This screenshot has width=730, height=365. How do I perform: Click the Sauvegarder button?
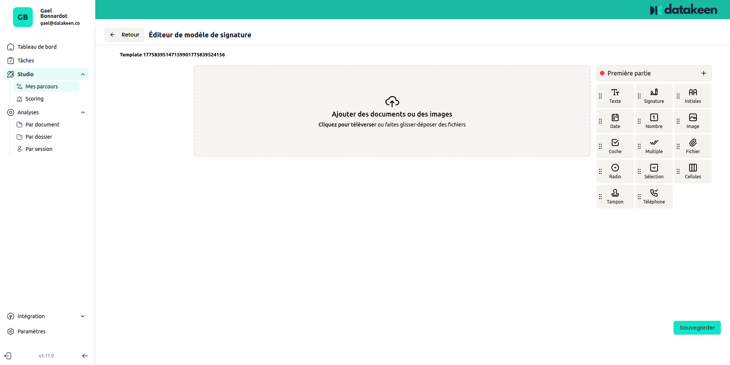(x=697, y=327)
